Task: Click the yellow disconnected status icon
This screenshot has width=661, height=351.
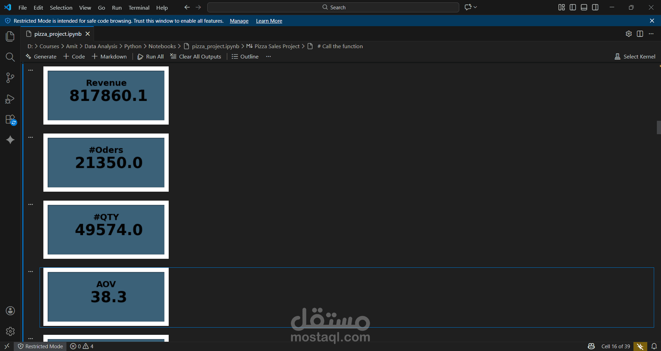Action: tap(640, 346)
